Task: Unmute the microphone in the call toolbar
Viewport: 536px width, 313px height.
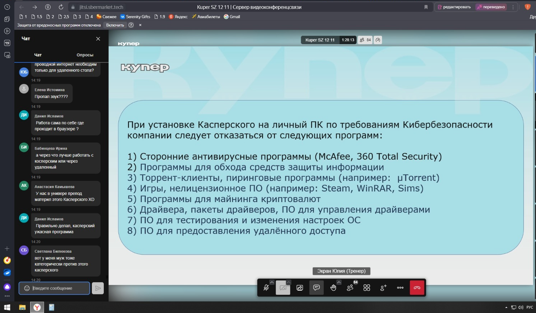Action: pyautogui.click(x=266, y=288)
